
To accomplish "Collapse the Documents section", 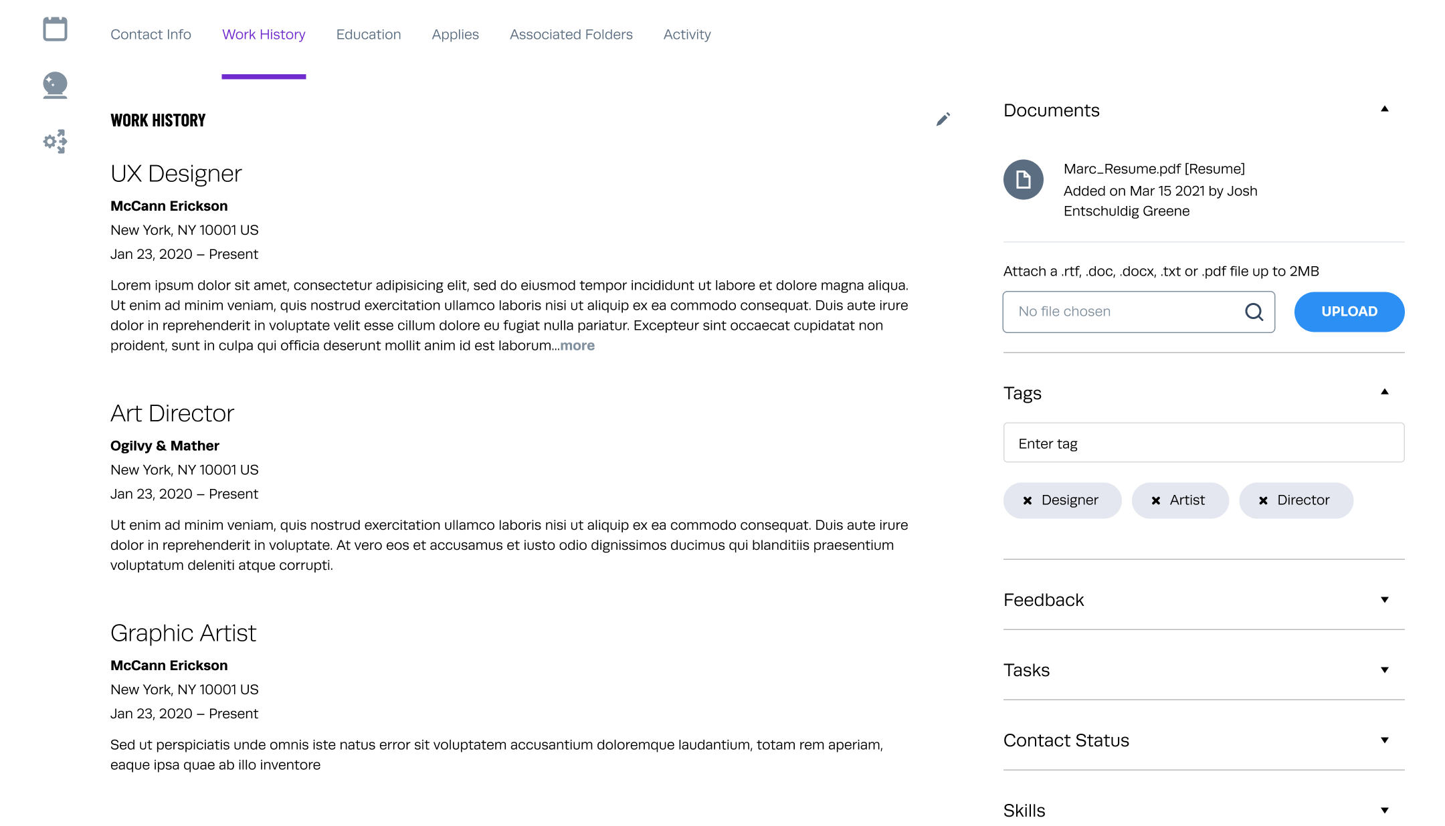I will click(x=1384, y=109).
